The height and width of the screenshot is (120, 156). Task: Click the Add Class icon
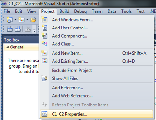(44, 44)
